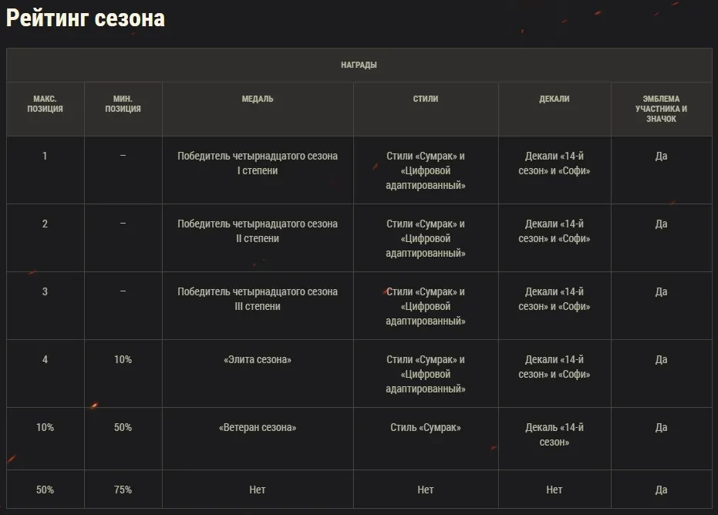Click the "75%" minimum position cell
The image size is (718, 515).
pyautogui.click(x=123, y=490)
